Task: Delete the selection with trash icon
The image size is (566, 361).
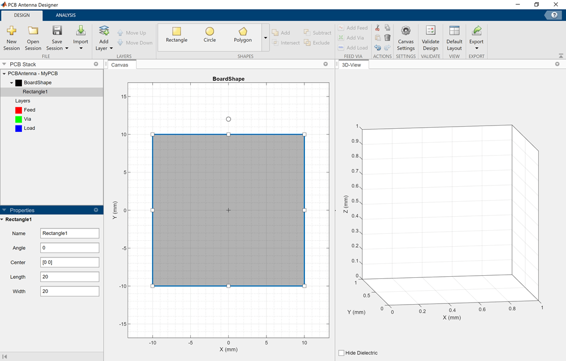Action: pos(388,38)
